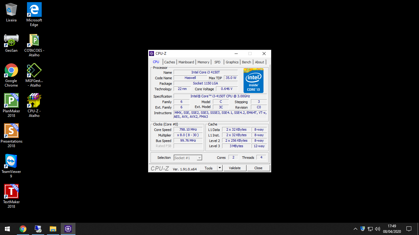Screen dimensions: 419x235
Task: Click the Package value Socket 1150 LGA
Action: coord(206,83)
